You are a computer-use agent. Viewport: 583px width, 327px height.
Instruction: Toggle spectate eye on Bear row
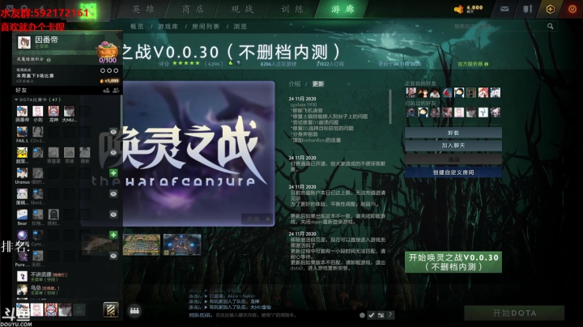(113, 214)
